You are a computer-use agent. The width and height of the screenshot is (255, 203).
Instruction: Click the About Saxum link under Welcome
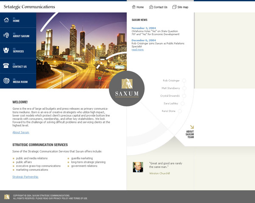[21, 132]
